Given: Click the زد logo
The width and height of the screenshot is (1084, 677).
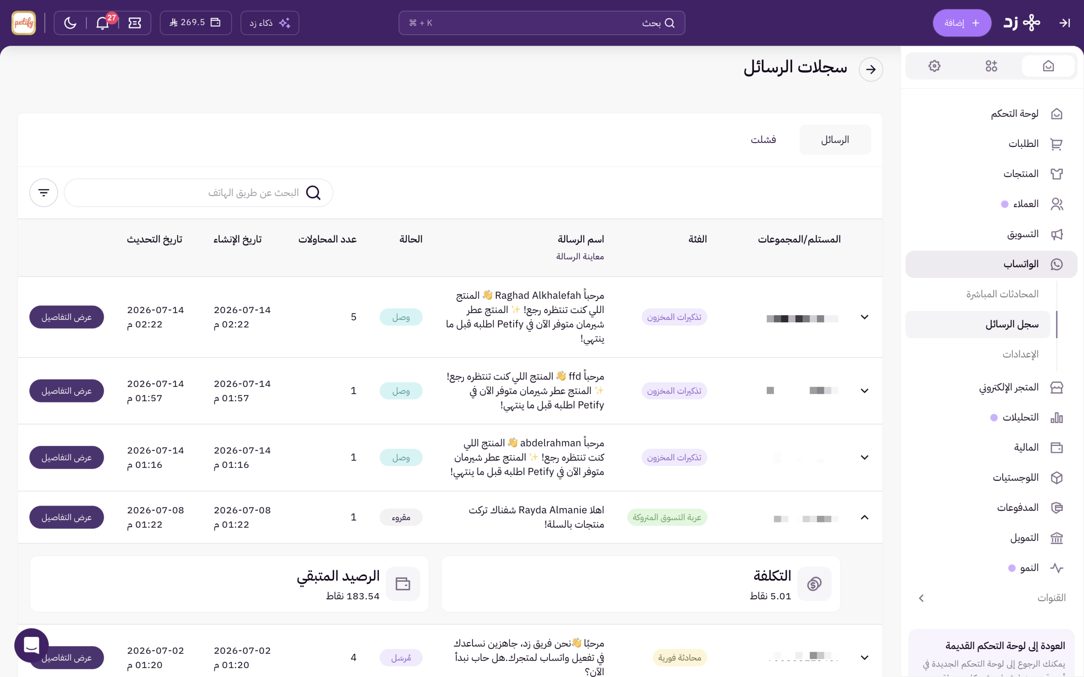Looking at the screenshot, I should click(x=1021, y=23).
